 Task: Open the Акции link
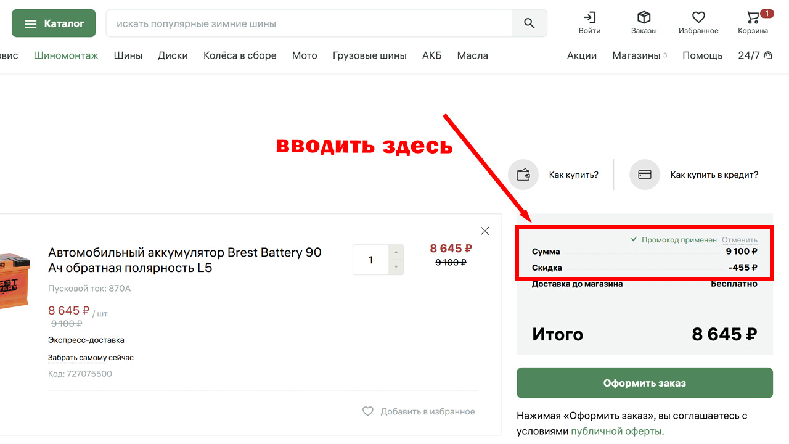pos(582,55)
